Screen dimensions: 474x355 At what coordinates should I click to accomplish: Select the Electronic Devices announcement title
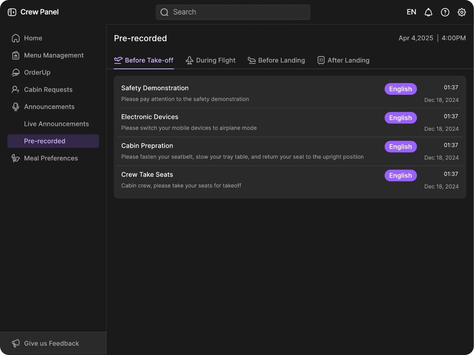[x=150, y=117]
